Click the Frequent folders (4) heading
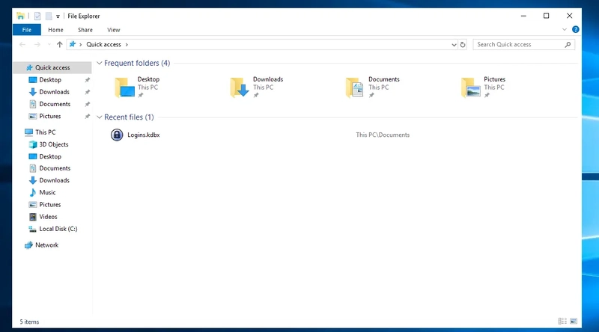Viewport: 599px width, 332px height. pos(137,63)
